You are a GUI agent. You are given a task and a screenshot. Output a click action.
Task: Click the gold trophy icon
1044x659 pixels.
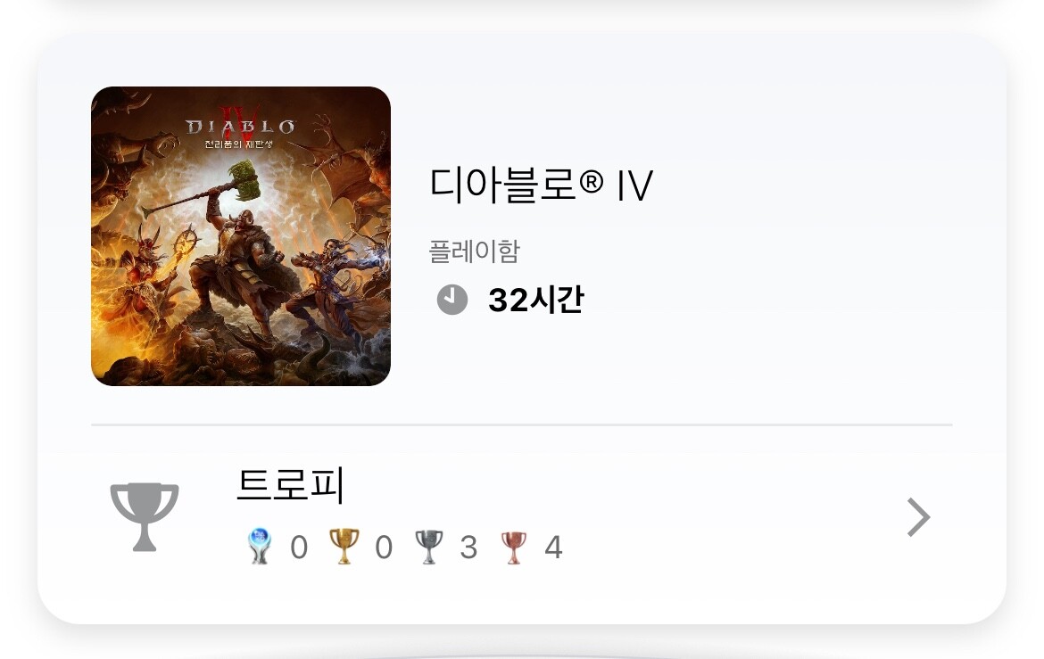(x=344, y=547)
